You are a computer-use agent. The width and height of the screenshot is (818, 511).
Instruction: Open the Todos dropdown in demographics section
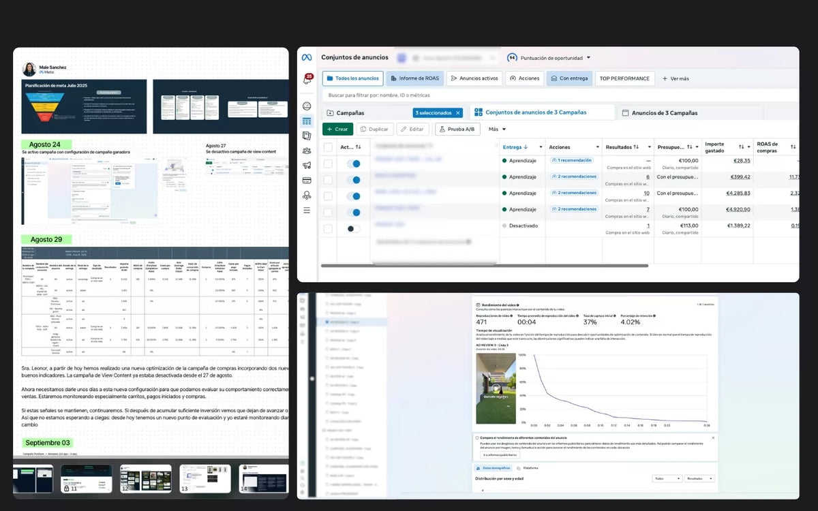point(667,478)
